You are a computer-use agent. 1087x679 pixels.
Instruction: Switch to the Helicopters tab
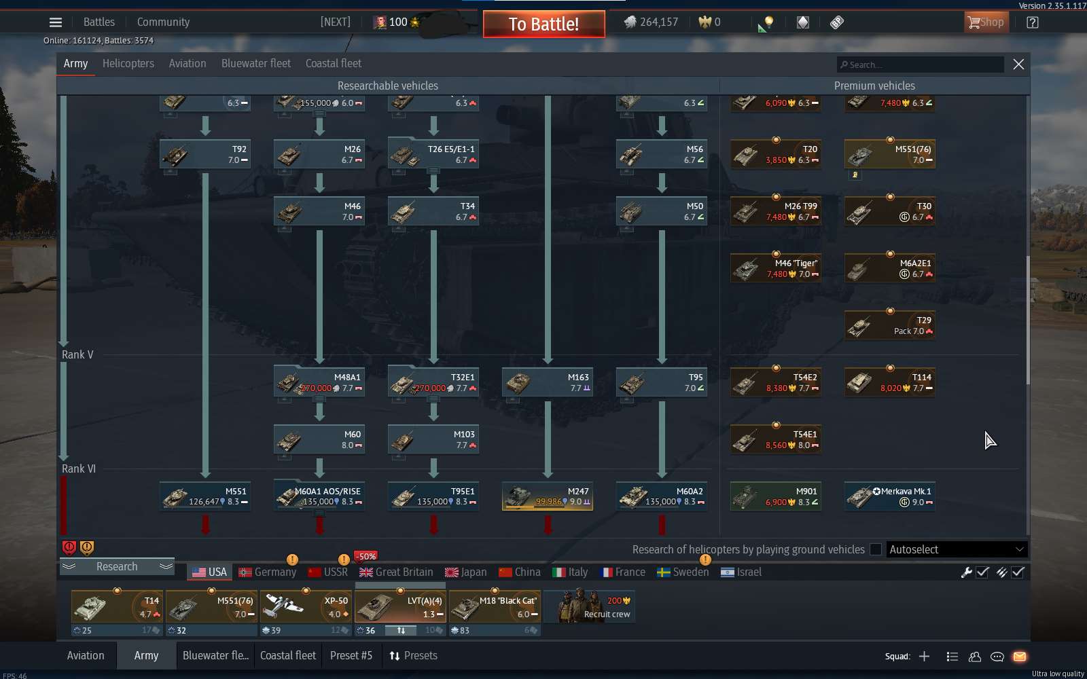coord(128,64)
